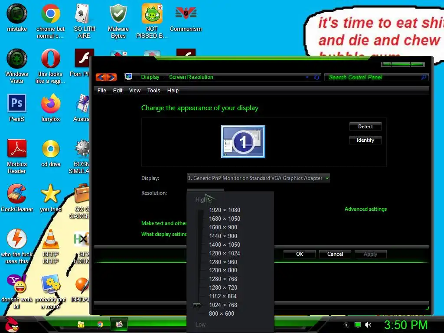Show hidden tray icons arrow
The image size is (444, 333).
point(346,325)
